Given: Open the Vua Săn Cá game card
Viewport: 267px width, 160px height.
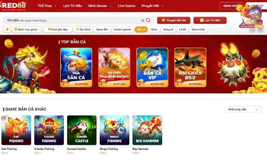Looking at the screenshot, I should (x=76, y=67).
